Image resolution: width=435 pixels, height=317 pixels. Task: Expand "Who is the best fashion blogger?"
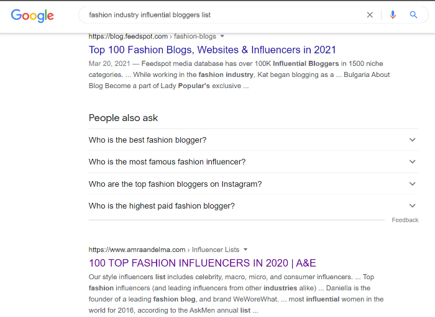(x=254, y=140)
